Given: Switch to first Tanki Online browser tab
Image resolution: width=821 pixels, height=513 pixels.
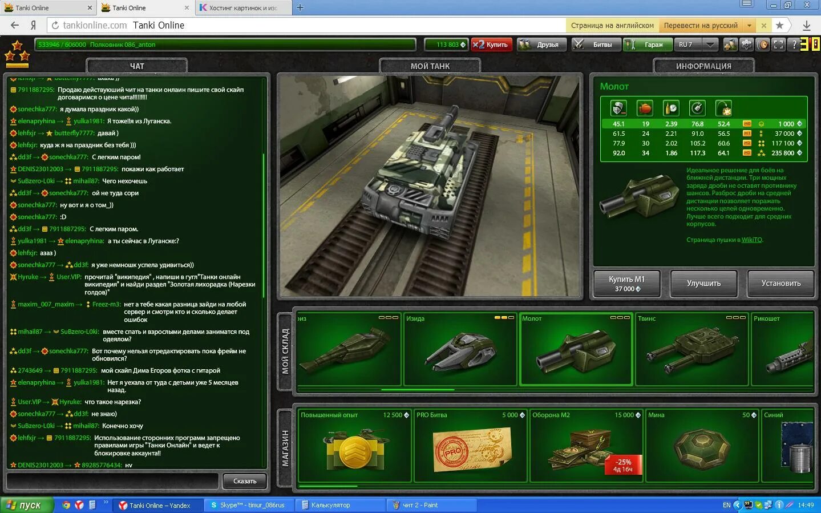Looking at the screenshot, I should click(48, 8).
